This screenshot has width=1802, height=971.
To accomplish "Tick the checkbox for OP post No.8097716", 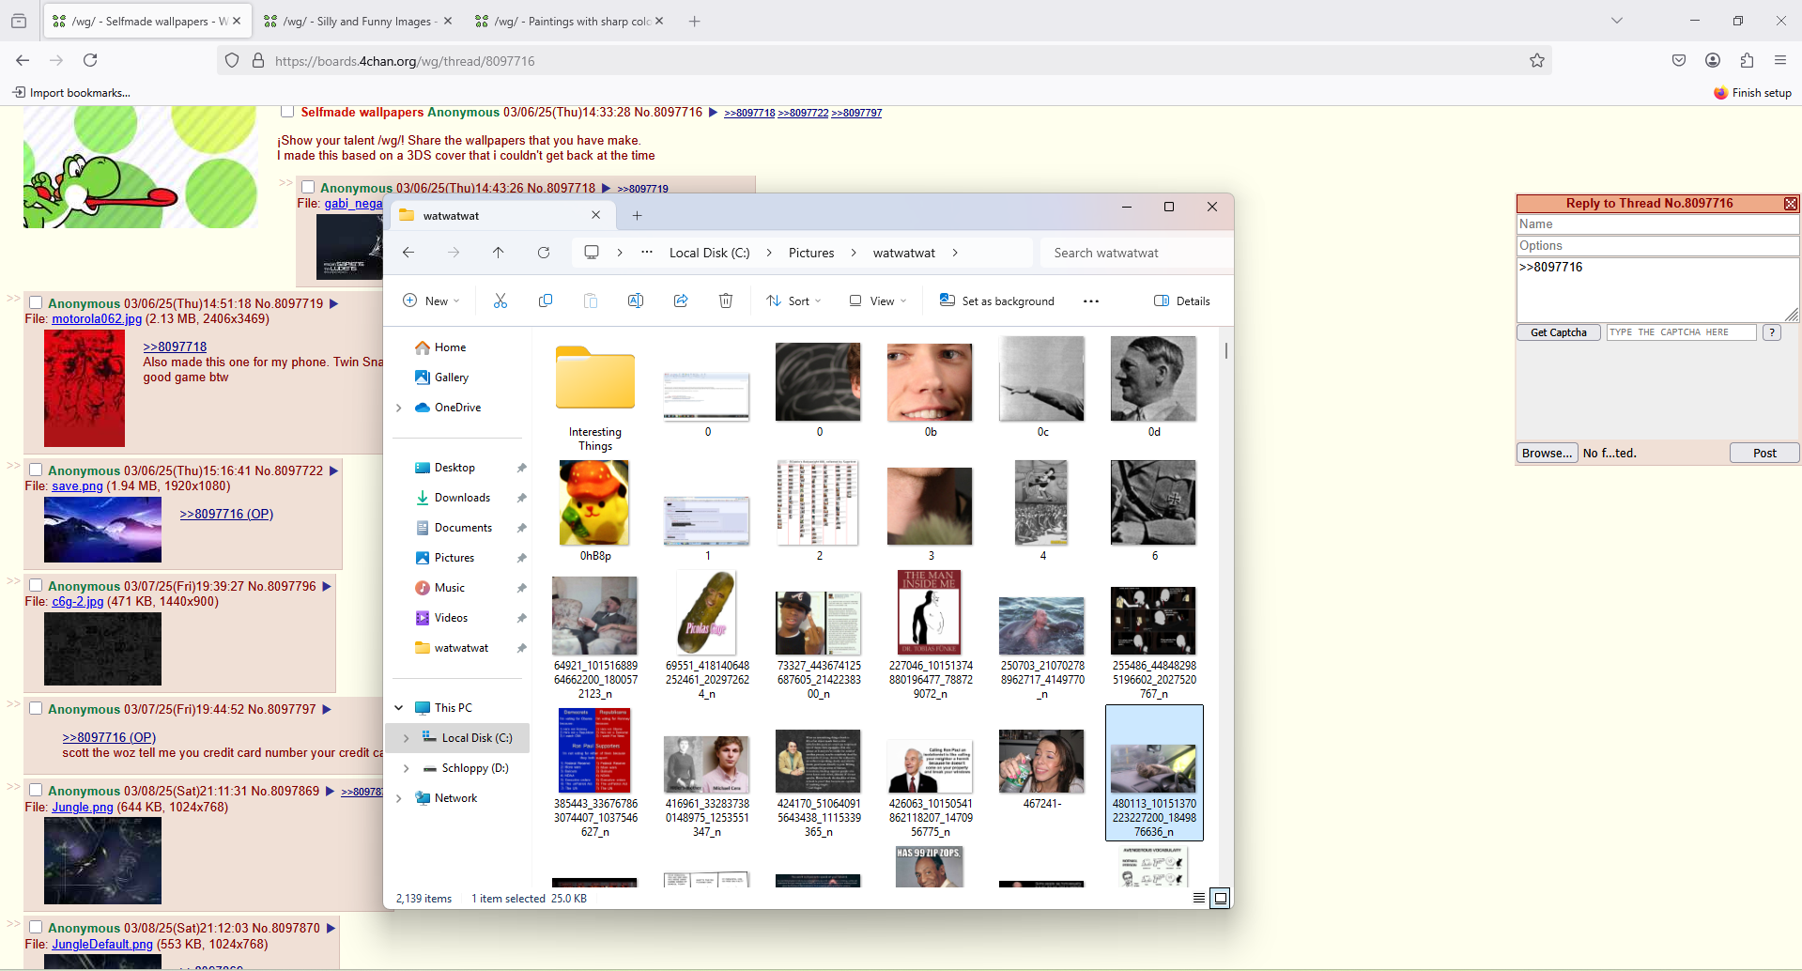I will [287, 112].
